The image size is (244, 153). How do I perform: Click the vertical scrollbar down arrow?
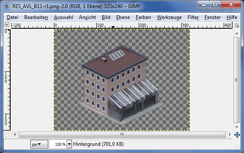[x=237, y=127]
